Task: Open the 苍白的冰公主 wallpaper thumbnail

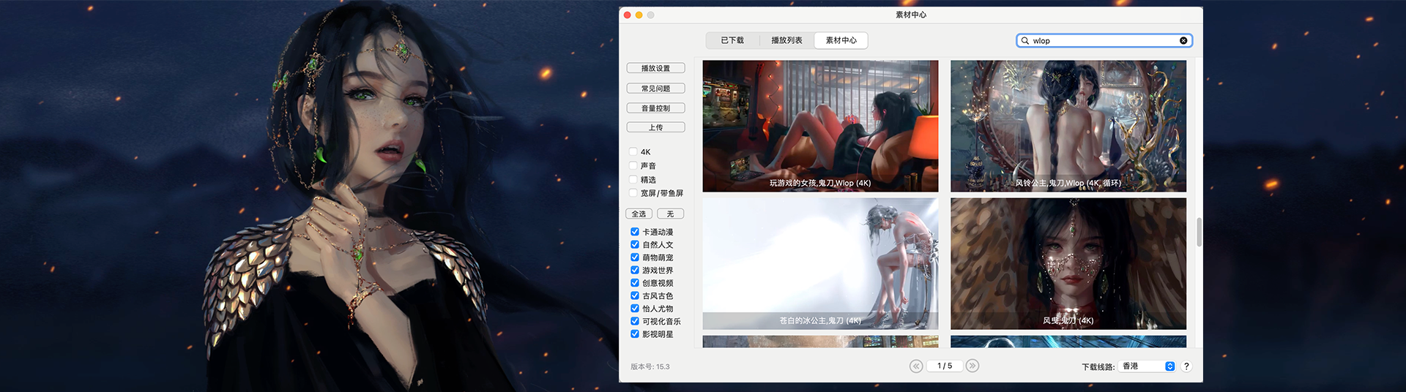Action: [x=820, y=264]
